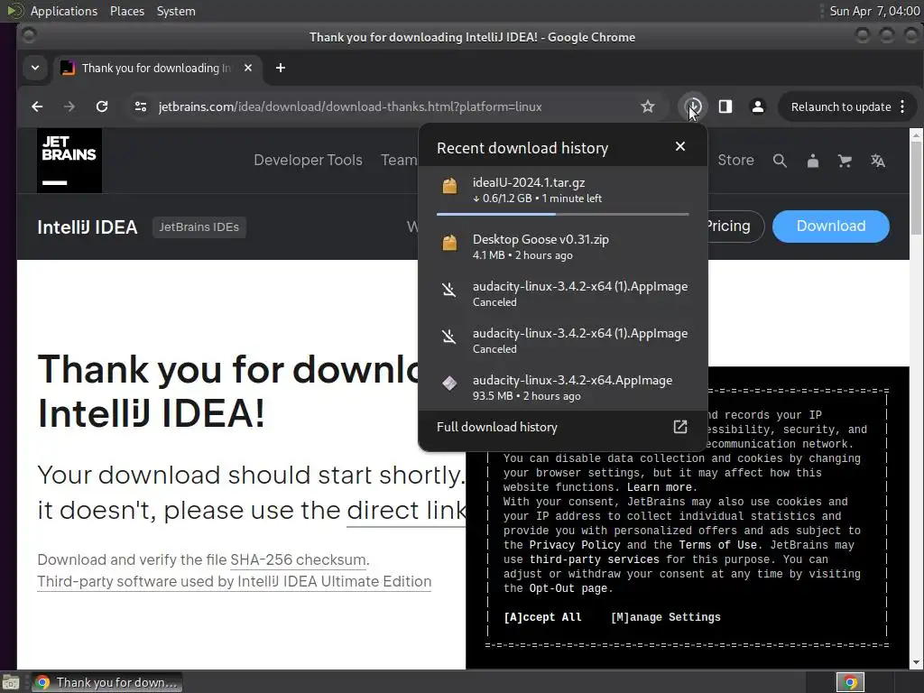Open the Chrome three-dot menu
Screen dimensions: 924x693
click(x=902, y=106)
